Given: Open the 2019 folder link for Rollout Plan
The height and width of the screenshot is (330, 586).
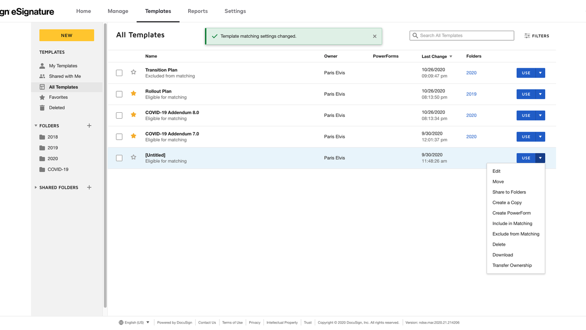Looking at the screenshot, I should 471,94.
